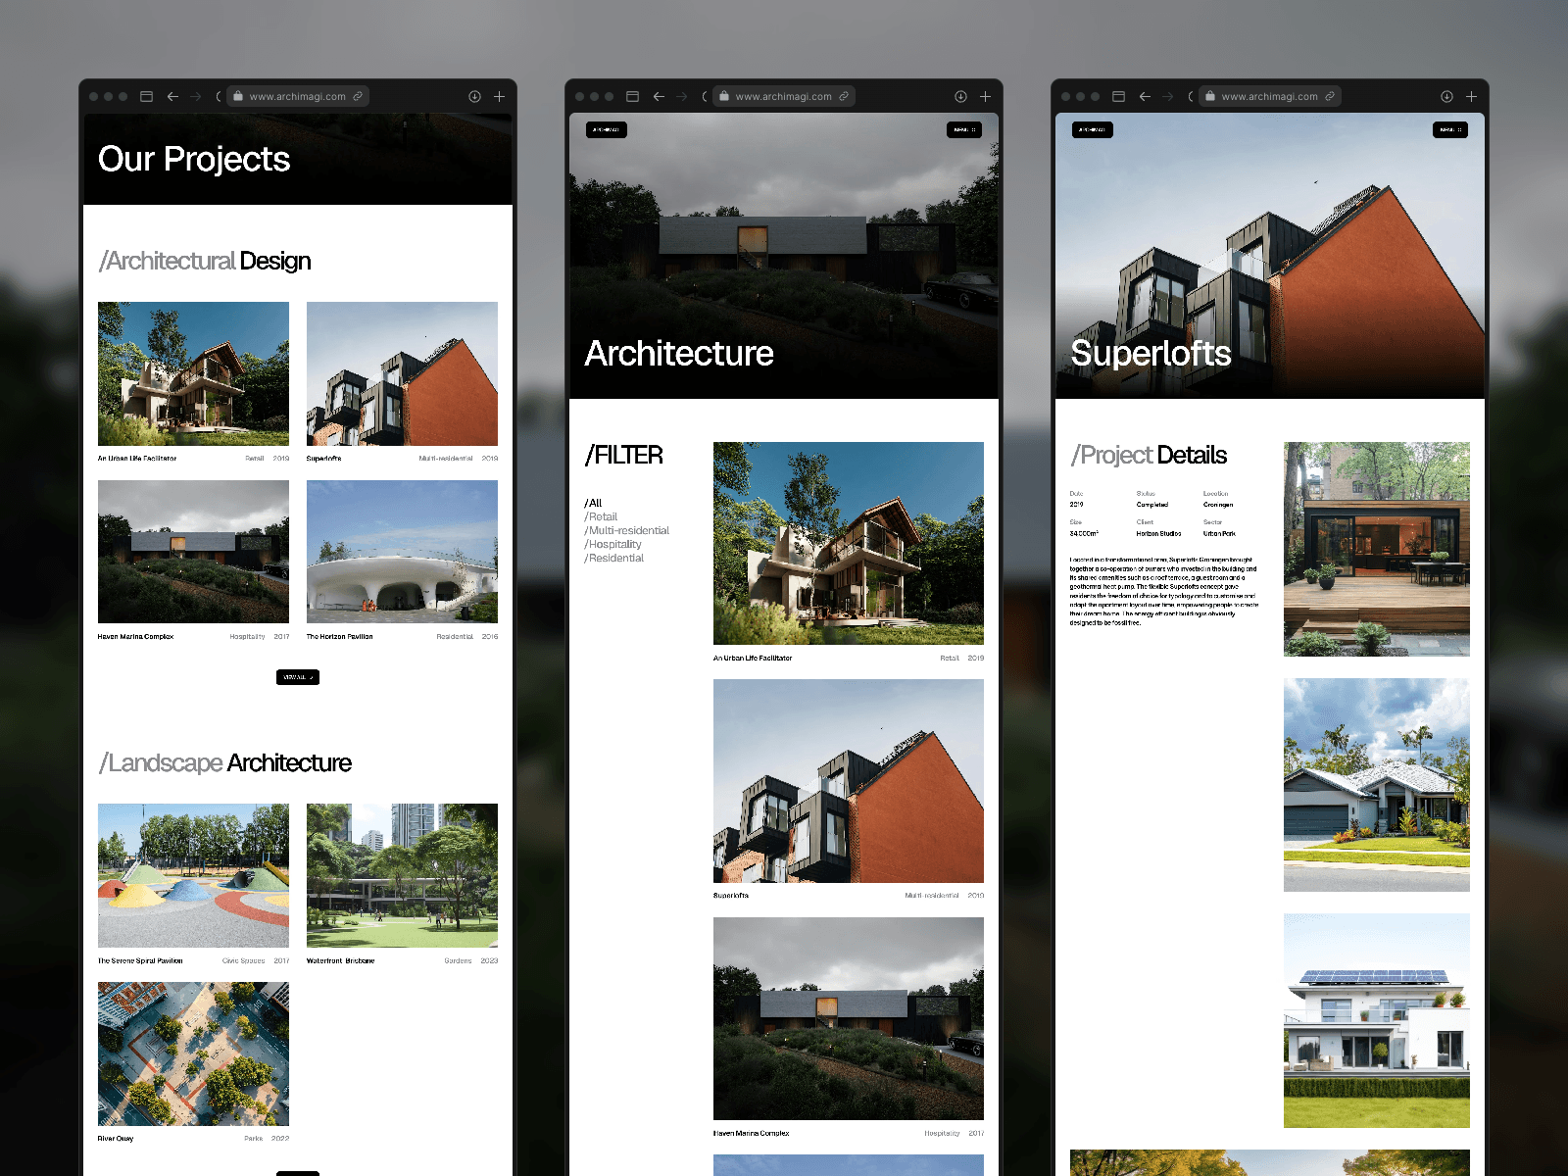Open new tab in Superlofts window
Screen dimensions: 1568x1176
(x=1471, y=96)
